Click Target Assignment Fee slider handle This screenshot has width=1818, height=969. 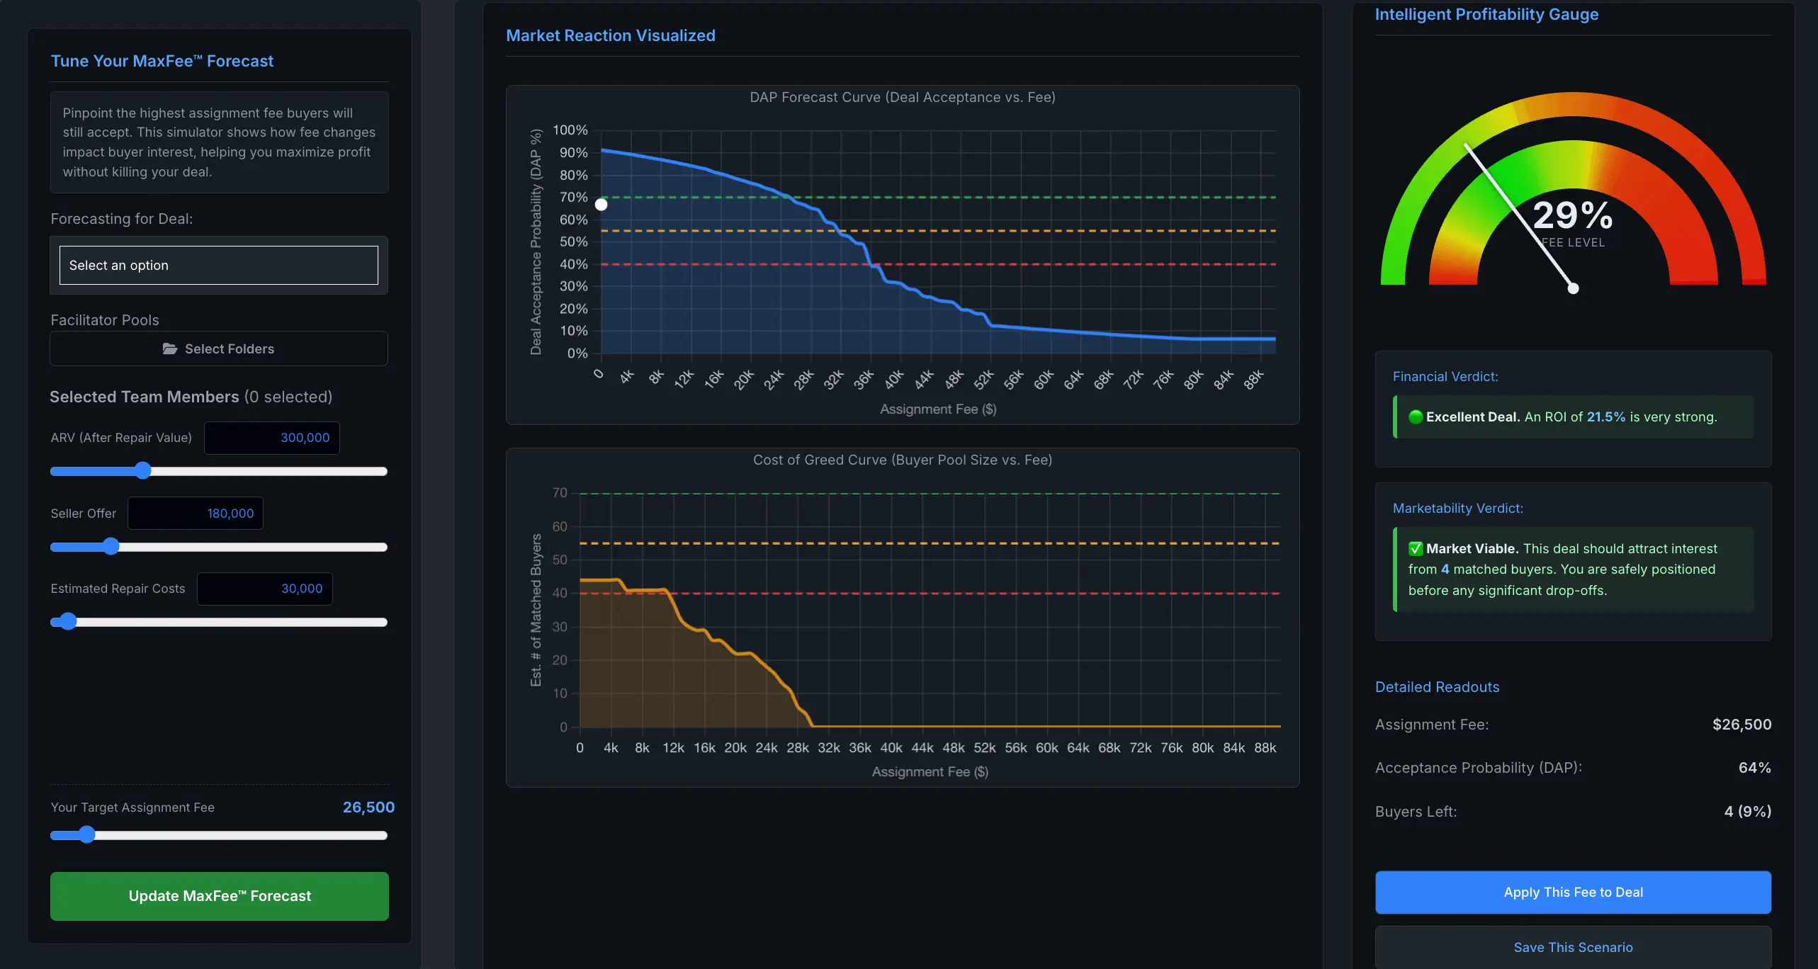[86, 835]
